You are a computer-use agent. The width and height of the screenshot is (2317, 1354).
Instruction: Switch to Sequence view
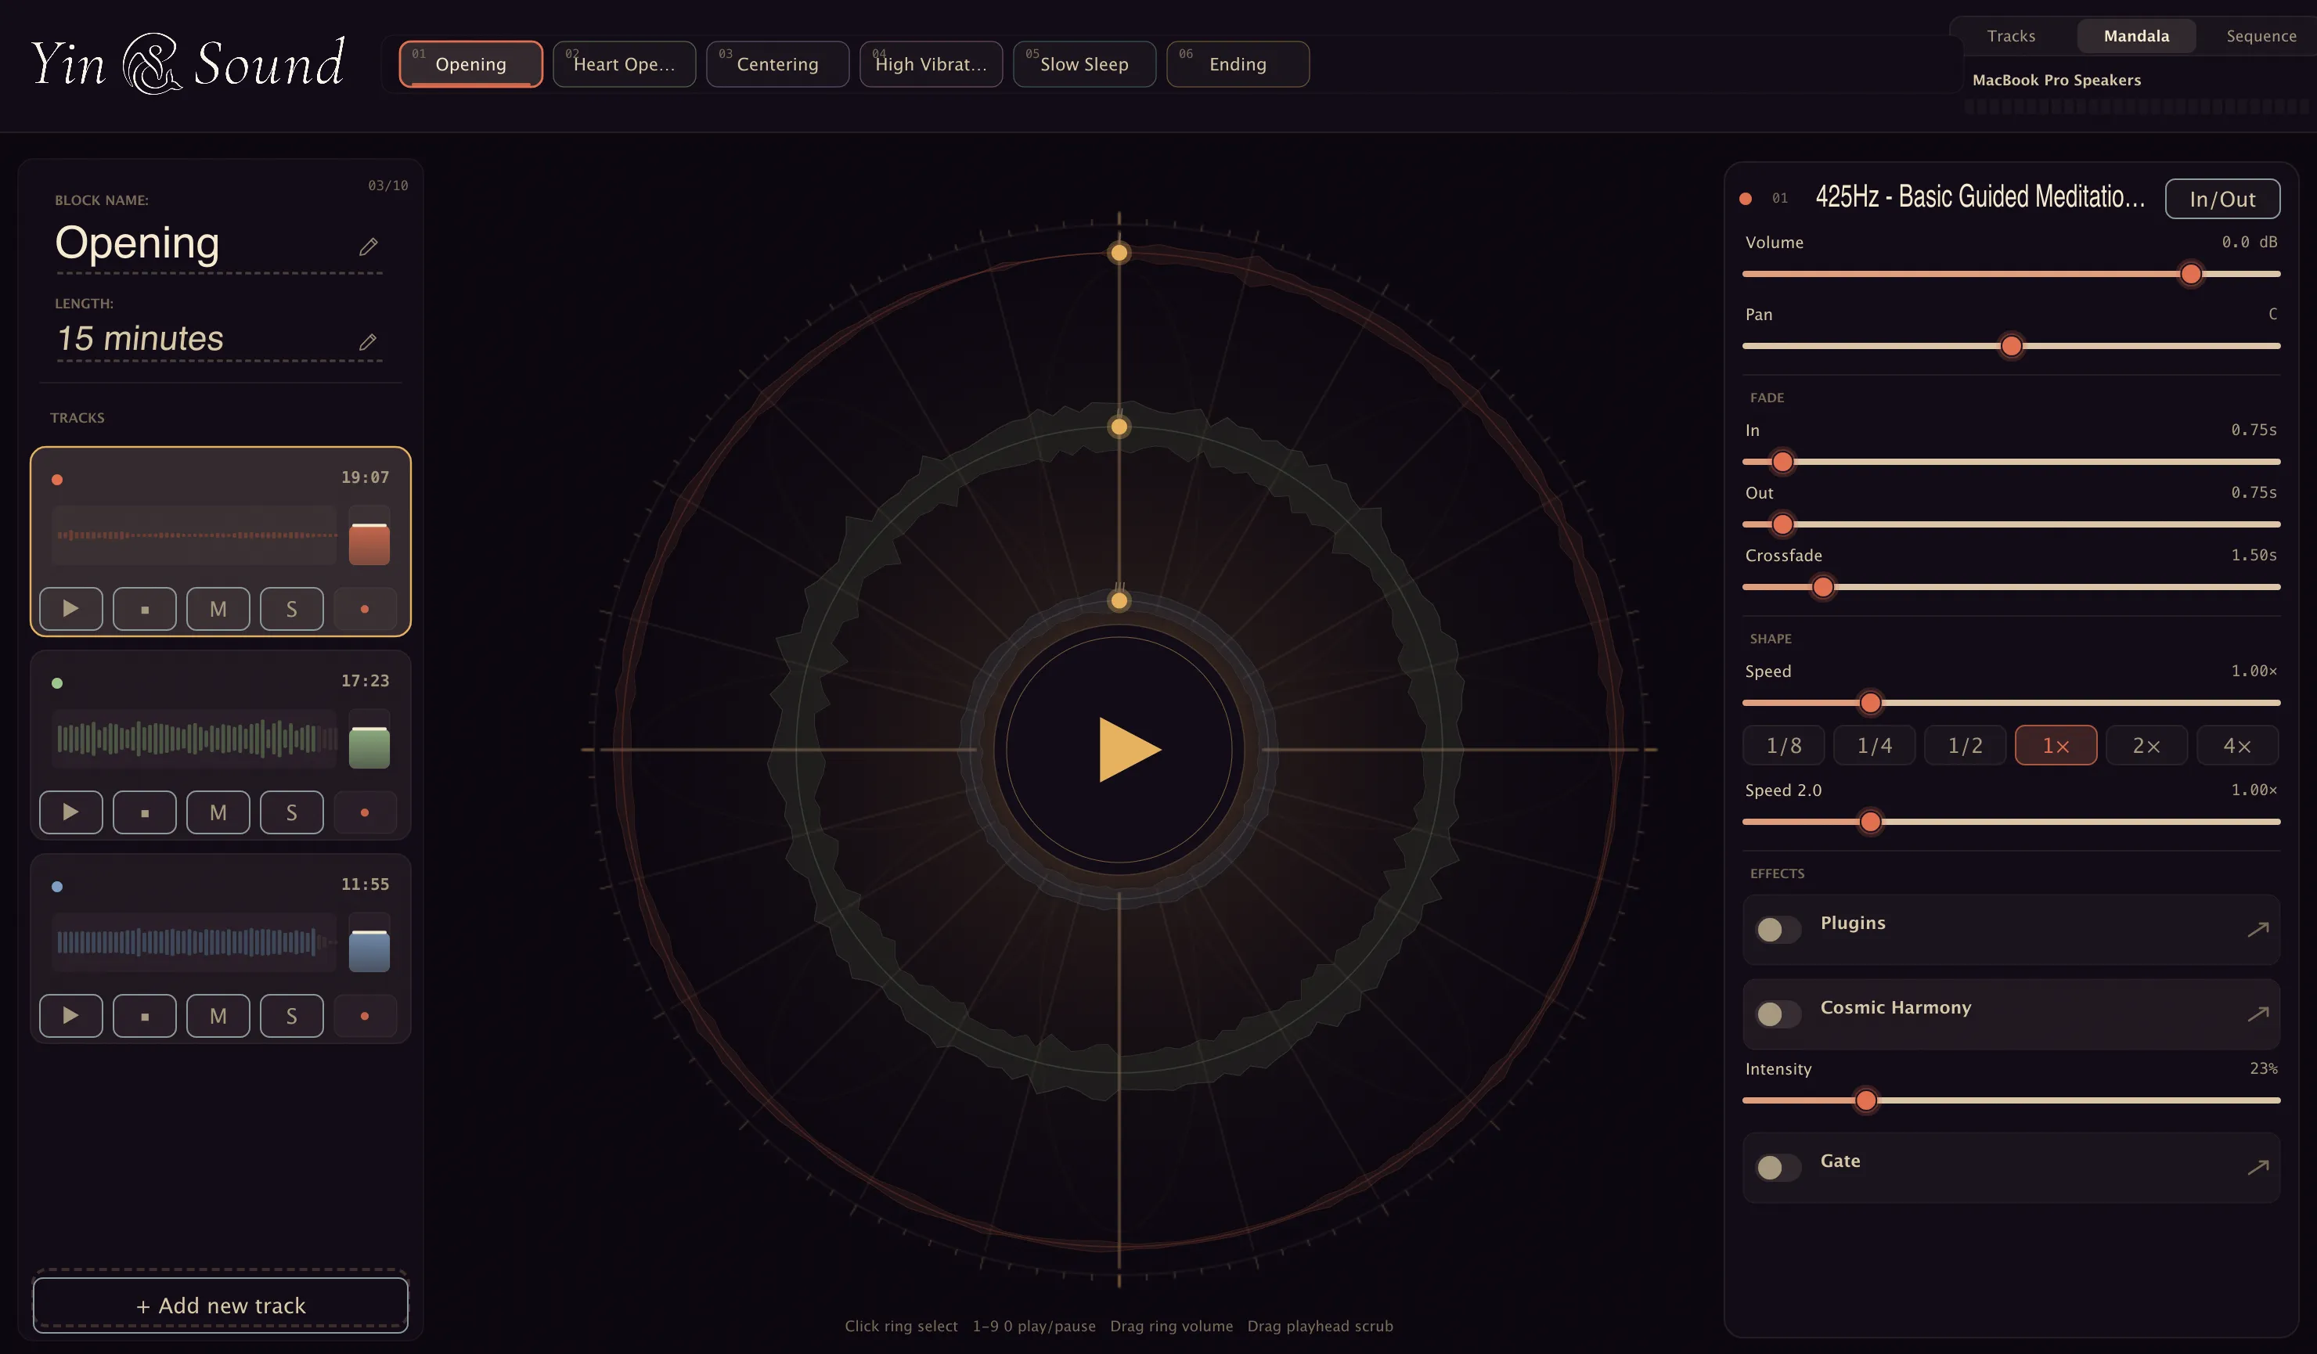click(x=2261, y=36)
